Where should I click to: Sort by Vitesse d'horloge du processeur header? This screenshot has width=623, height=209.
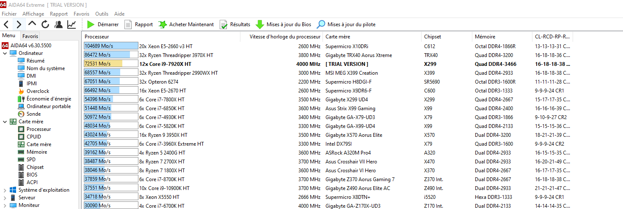tap(281, 37)
